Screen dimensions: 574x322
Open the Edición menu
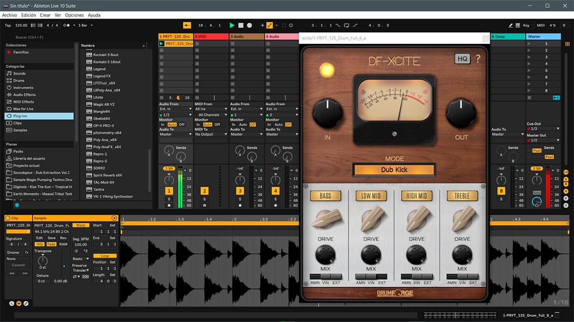(28, 15)
